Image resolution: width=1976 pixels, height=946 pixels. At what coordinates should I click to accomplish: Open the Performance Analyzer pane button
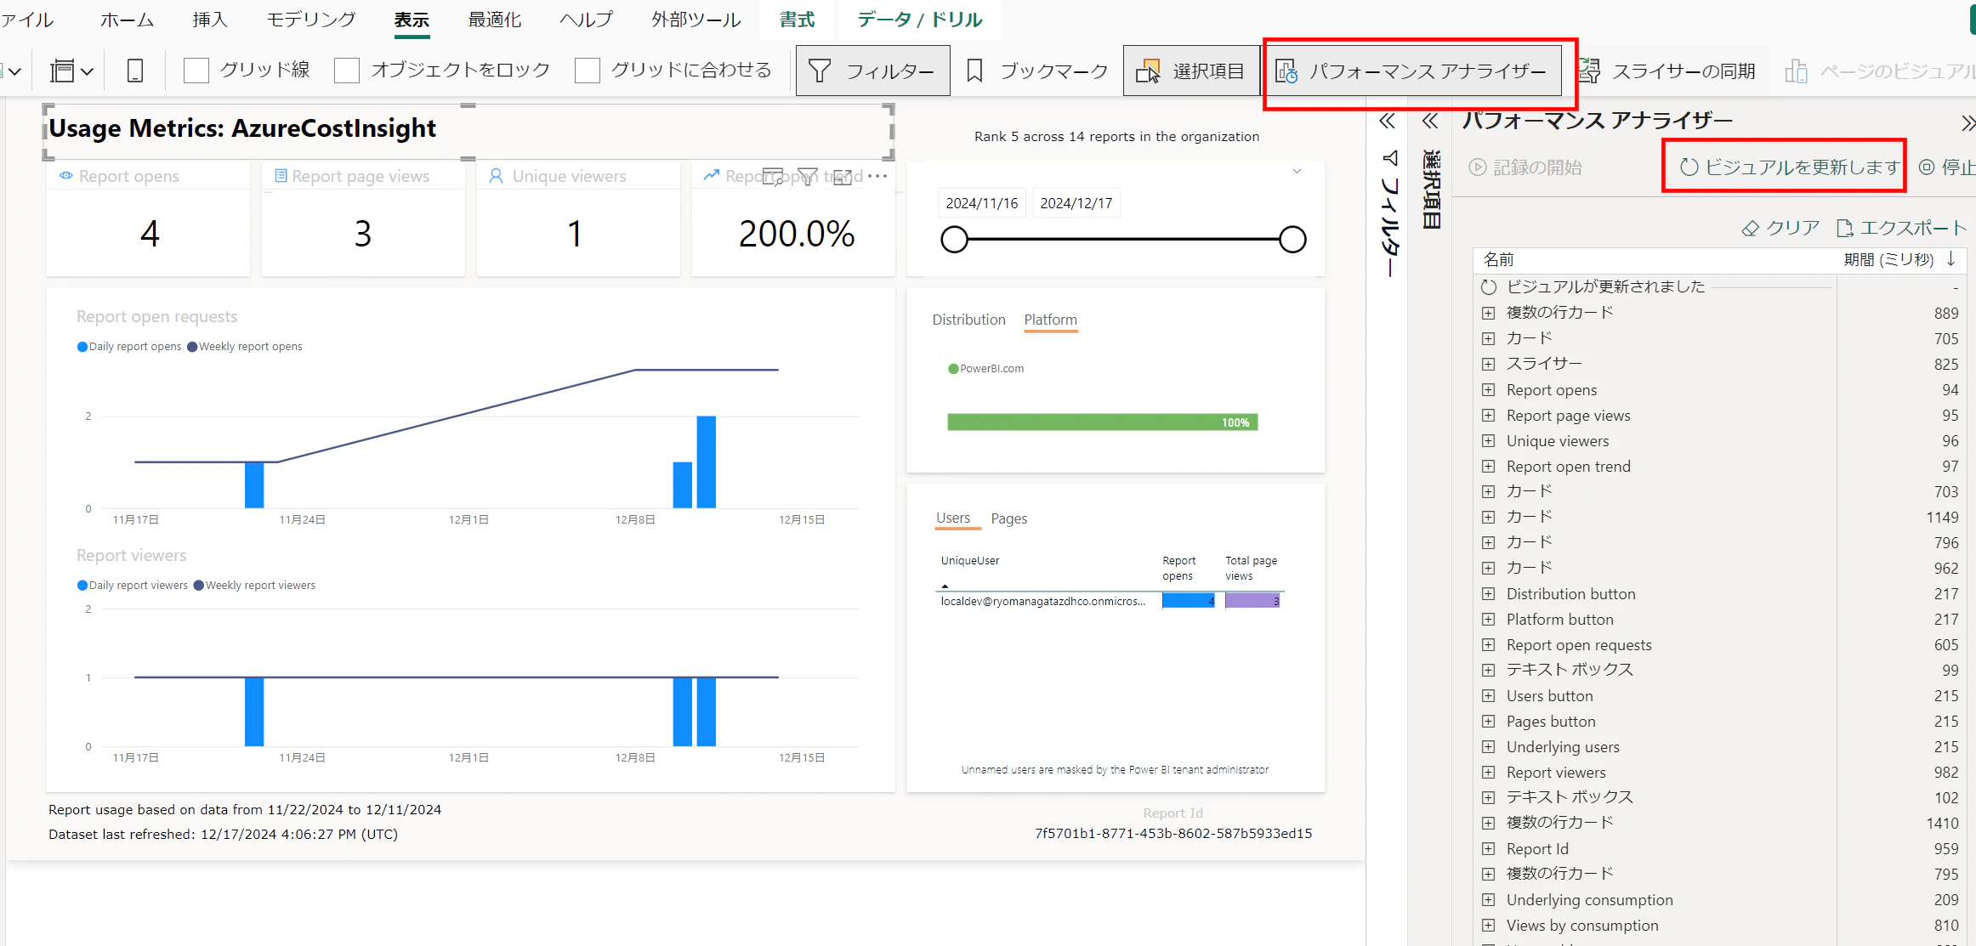tap(1413, 71)
